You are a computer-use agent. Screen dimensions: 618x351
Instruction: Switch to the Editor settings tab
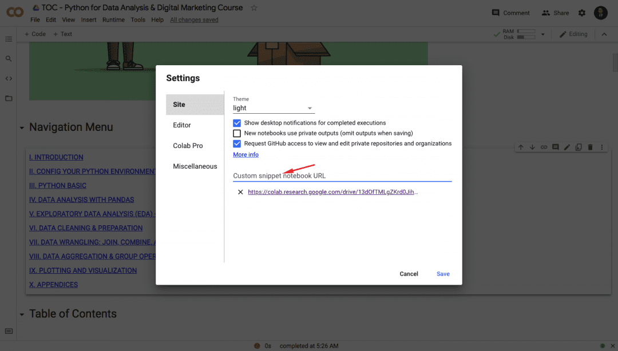pos(181,125)
